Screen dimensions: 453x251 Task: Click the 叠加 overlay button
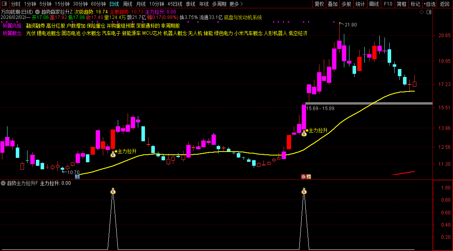click(332, 4)
